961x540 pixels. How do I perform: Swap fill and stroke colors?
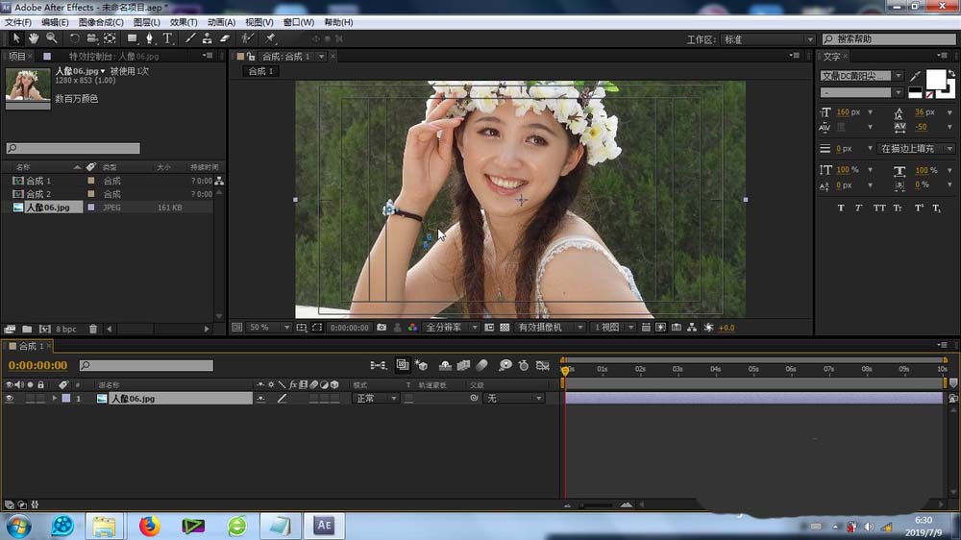click(x=951, y=74)
